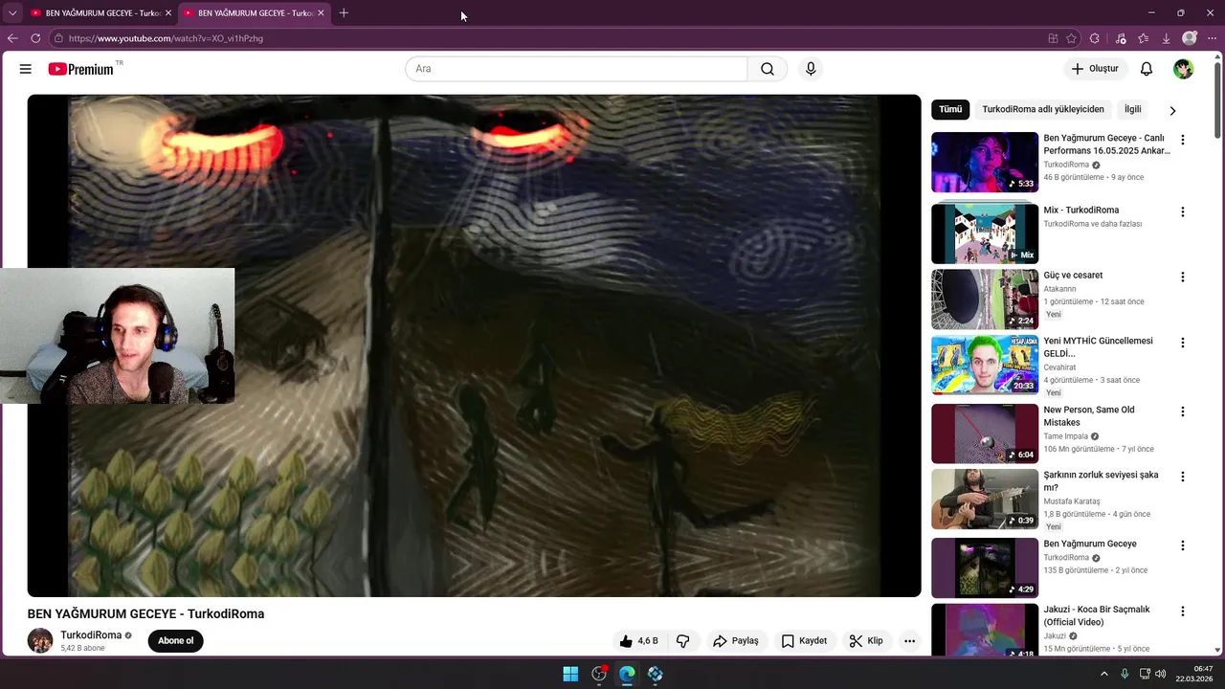Click the browser address bar URL
Image resolution: width=1225 pixels, height=689 pixels.
pyautogui.click(x=166, y=38)
